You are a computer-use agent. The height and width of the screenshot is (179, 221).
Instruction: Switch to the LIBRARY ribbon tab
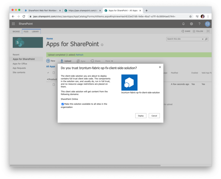(35, 31)
